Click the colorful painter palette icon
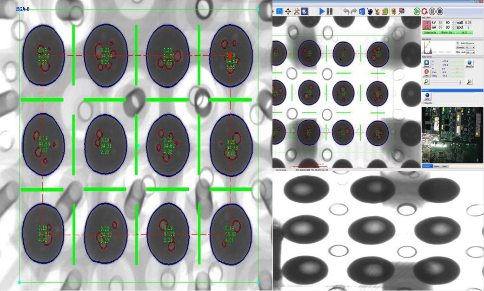Screen dimensions: 484x291 pos(377,12)
